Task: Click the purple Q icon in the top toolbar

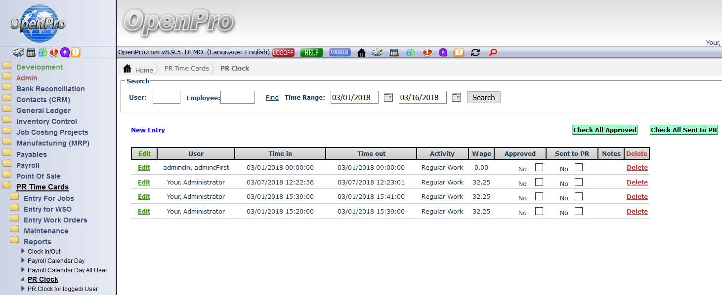Action: pos(443,52)
